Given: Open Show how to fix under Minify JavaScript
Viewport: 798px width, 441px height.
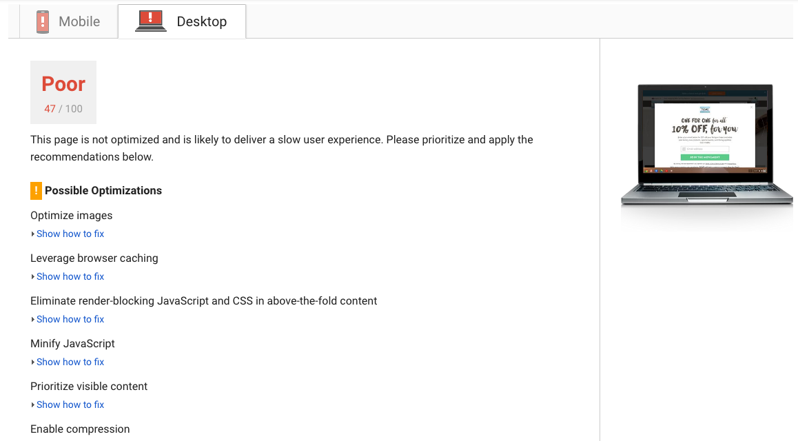Looking at the screenshot, I should 70,362.
